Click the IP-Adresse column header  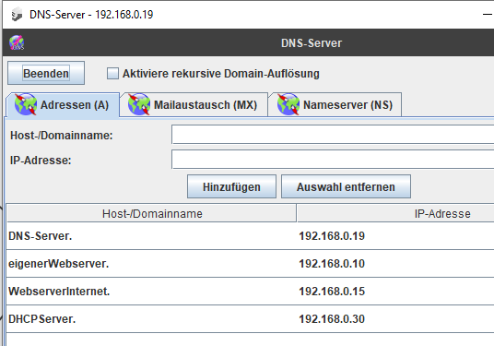pos(395,213)
